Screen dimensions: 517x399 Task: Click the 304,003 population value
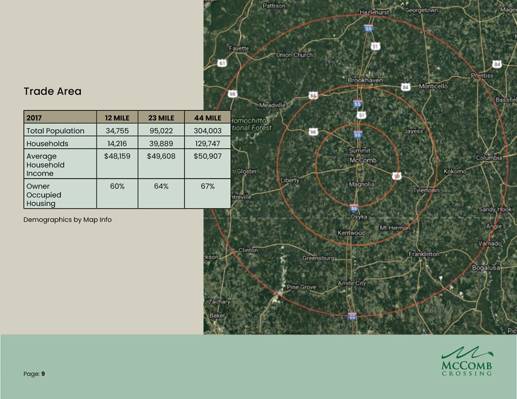(207, 131)
